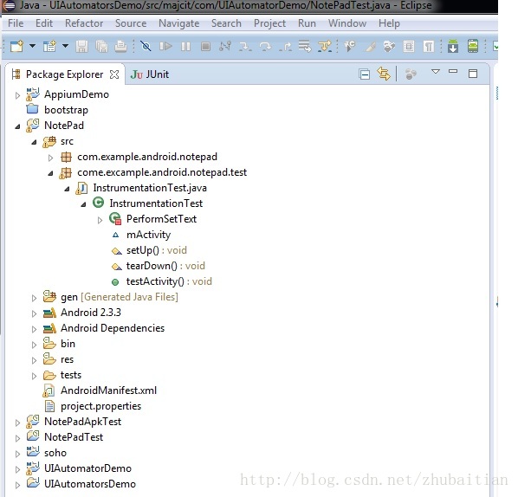Select the bootstrap folder
Viewport: 518px width, 497px height.
click(66, 110)
